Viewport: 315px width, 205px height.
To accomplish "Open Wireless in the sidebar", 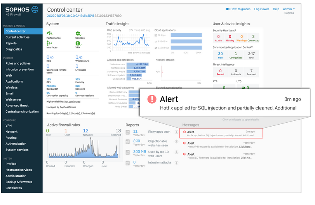I will [x=11, y=87].
